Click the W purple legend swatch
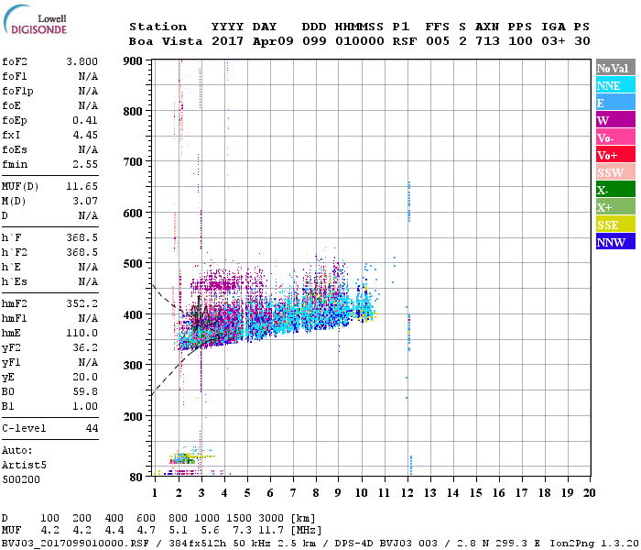Screen dimensions: 641x550 pyautogui.click(x=615, y=120)
